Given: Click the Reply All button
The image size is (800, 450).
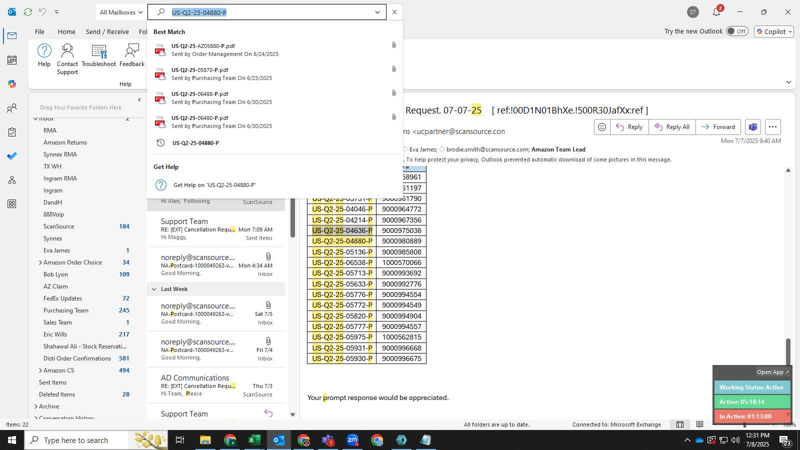Looking at the screenshot, I should [672, 127].
